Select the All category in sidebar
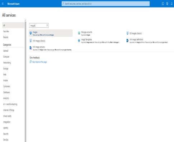 (13, 25)
